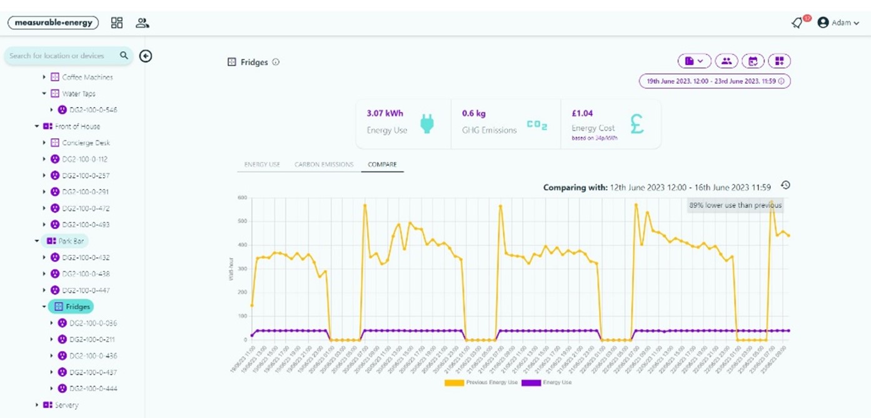Click the £1.04 energy cost value
This screenshot has width=871, height=418.
[x=582, y=113]
